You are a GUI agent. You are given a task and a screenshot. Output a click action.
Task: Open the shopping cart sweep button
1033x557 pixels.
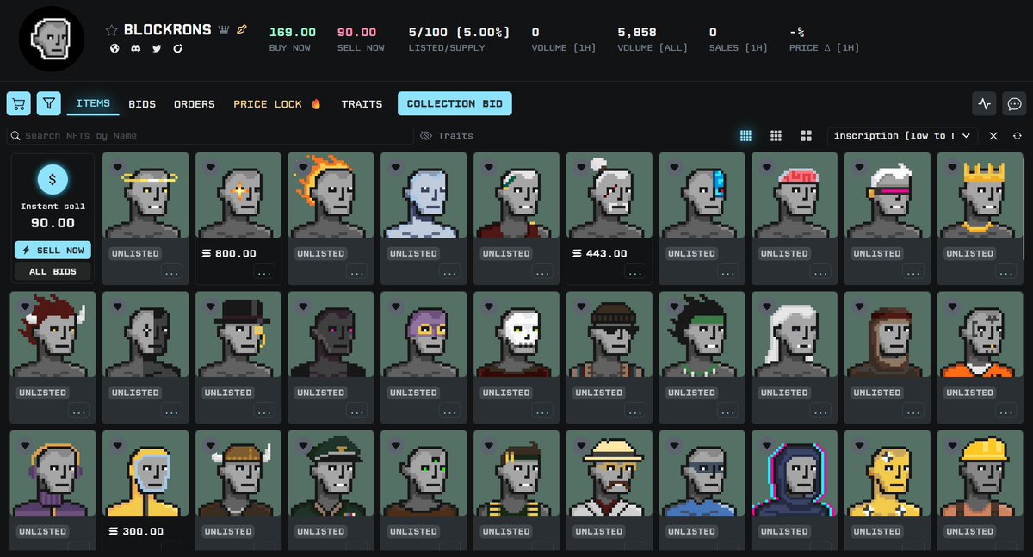point(19,103)
